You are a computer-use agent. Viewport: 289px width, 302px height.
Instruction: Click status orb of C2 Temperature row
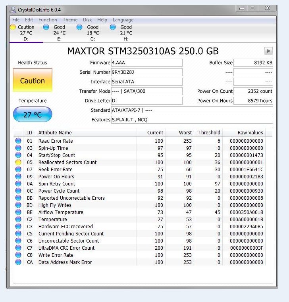click(18, 219)
